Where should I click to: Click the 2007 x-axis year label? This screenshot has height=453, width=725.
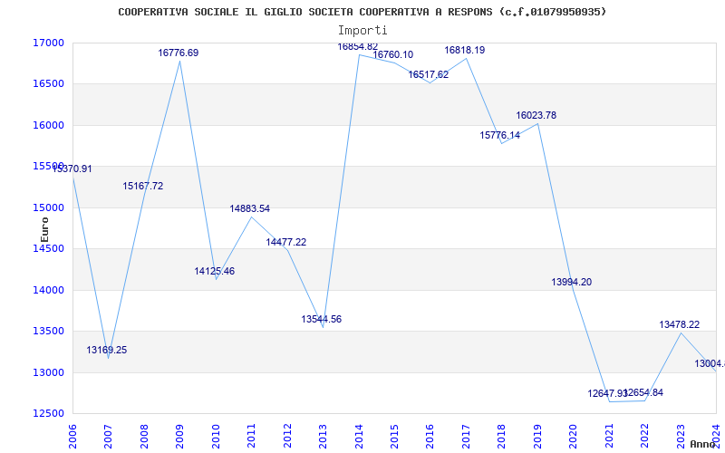pos(108,436)
